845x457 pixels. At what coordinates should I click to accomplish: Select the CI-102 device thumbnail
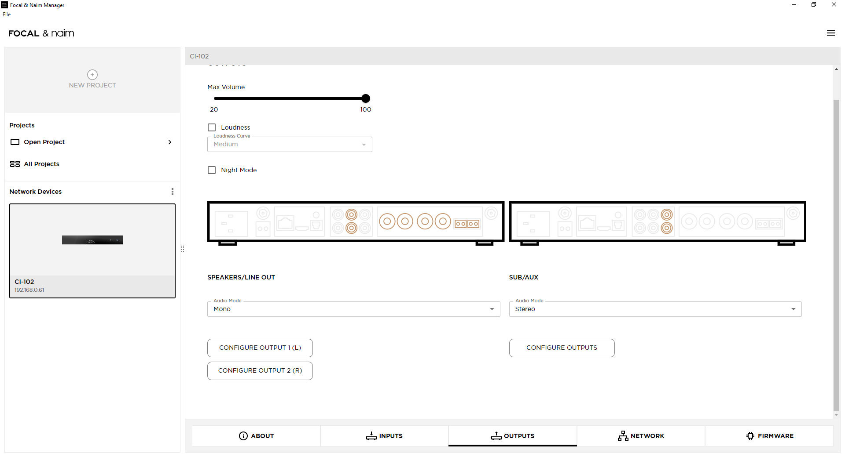pos(92,240)
